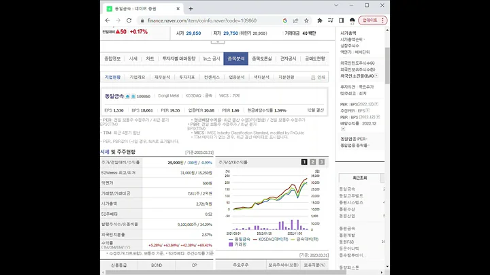Screen dimensions: 490x275
Task: Switch chart to view 2
Action: tap(313, 162)
